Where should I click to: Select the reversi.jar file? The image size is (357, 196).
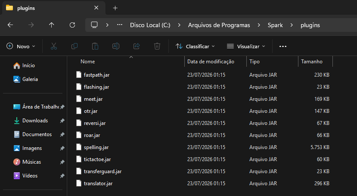point(95,123)
